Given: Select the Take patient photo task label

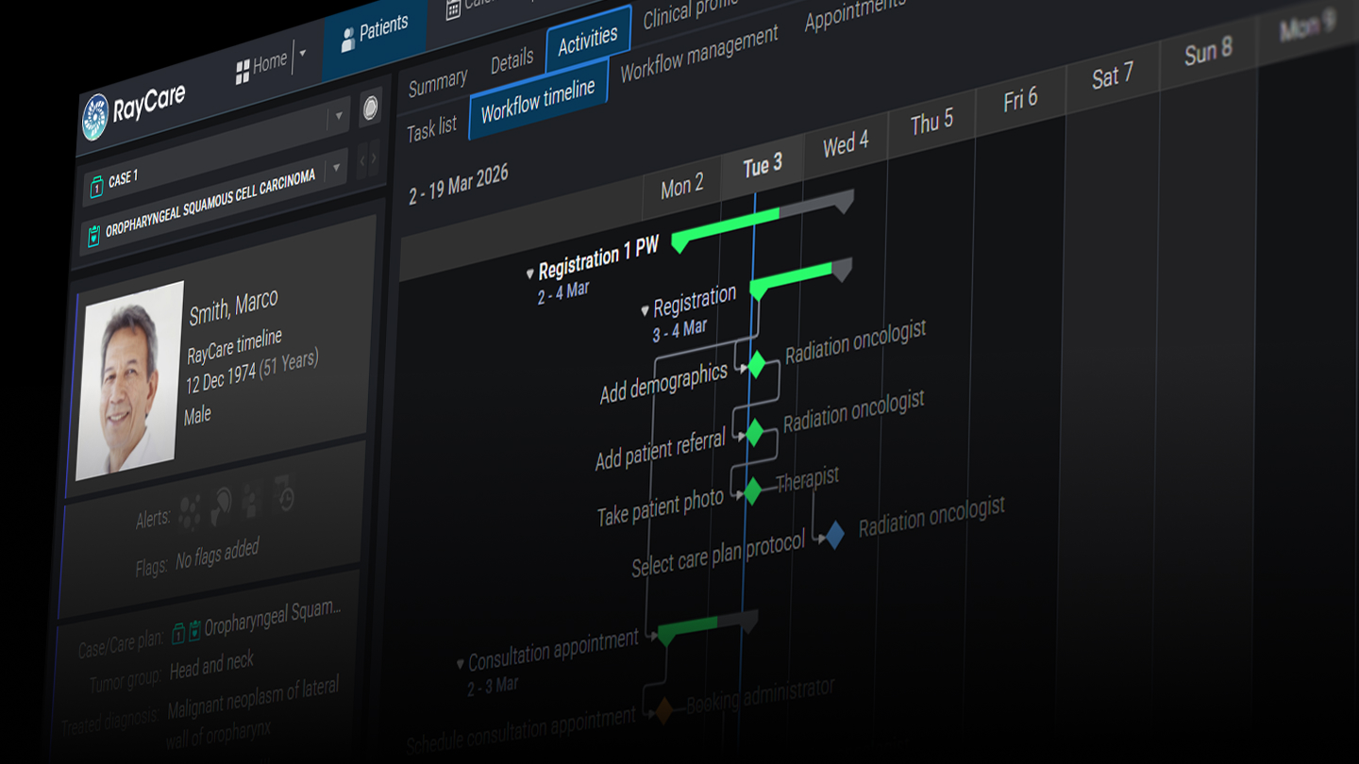Looking at the screenshot, I should 661,507.
